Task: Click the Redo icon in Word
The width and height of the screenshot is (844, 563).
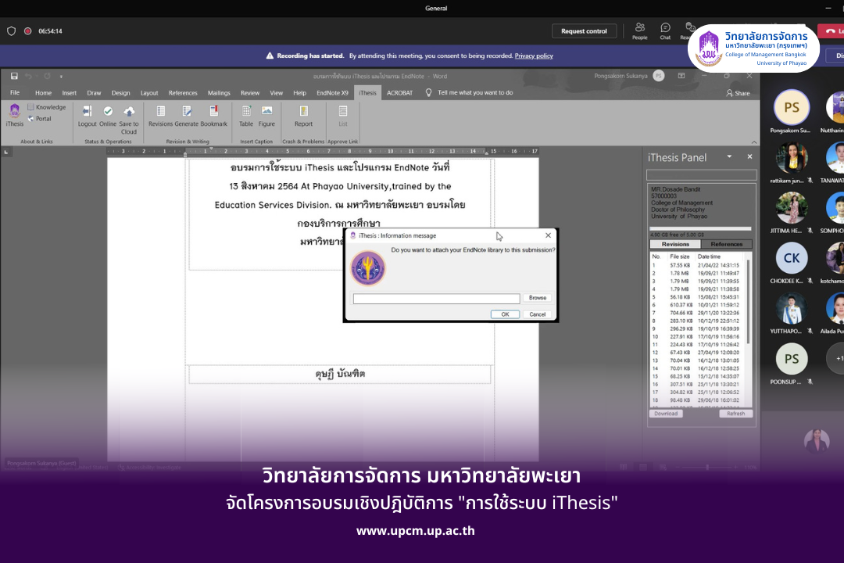Action: coord(47,76)
